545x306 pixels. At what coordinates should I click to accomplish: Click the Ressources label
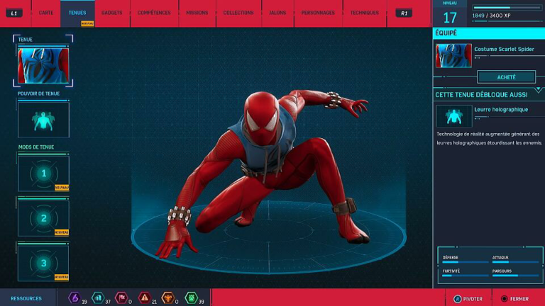pos(26,299)
